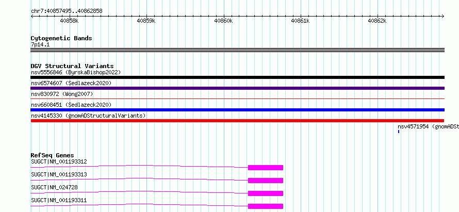459x212 pixels.
Task: Select the purple nsv6574607 variant bar
Action: click(237, 88)
